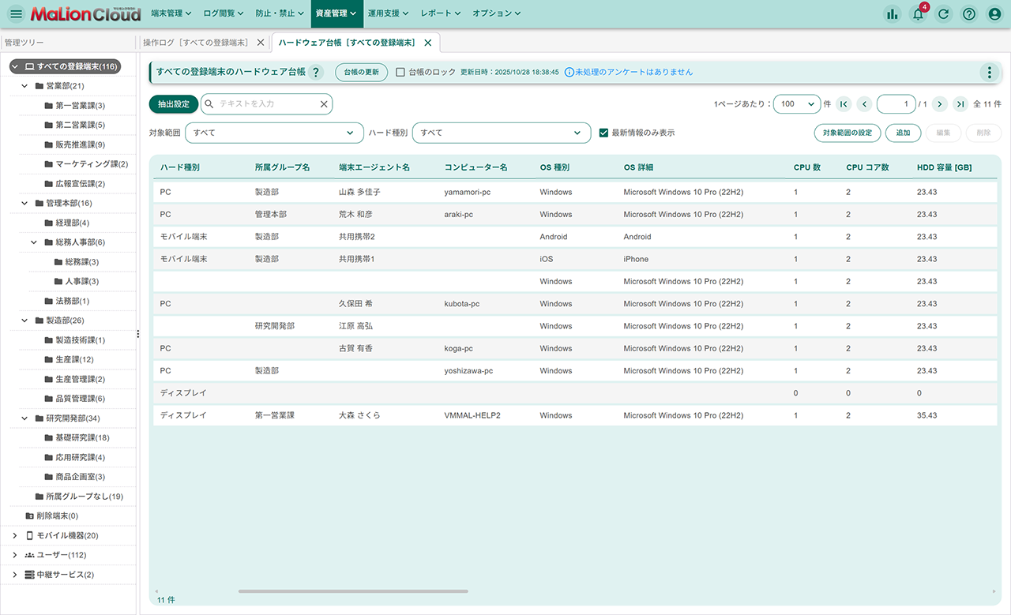Click the horizontal scrollbar under the table
This screenshot has width=1011, height=615.
point(353,591)
